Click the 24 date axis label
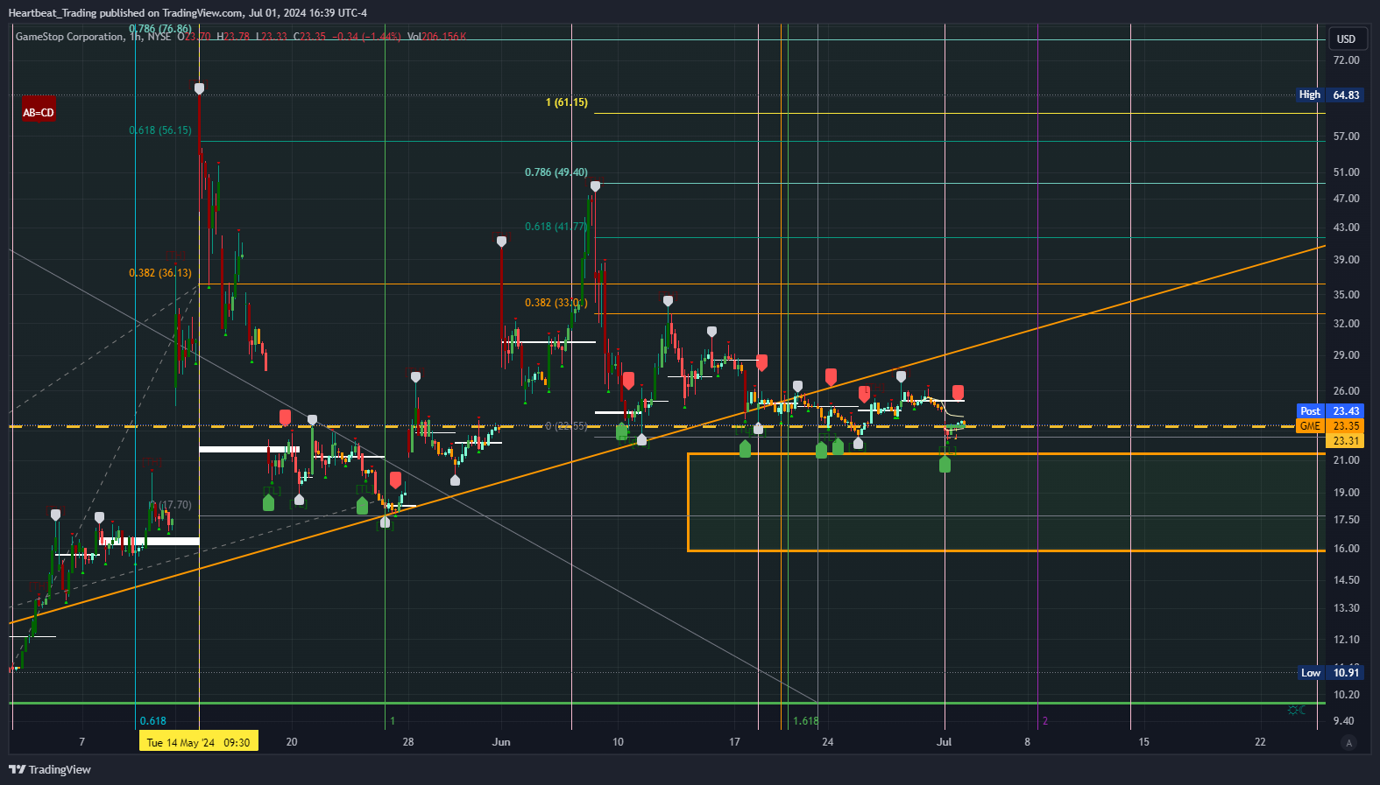1380x785 pixels. tap(828, 742)
